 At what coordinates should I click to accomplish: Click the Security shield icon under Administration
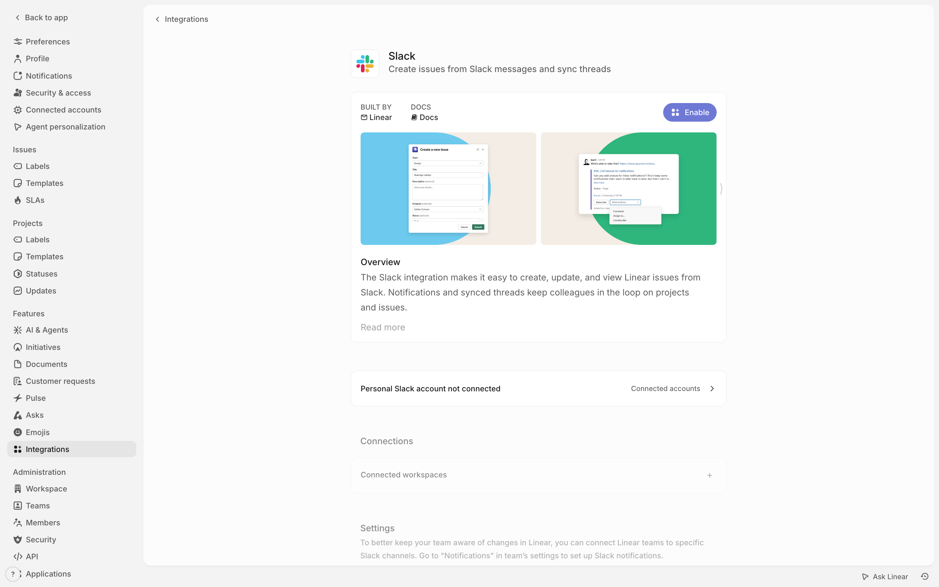coord(18,540)
